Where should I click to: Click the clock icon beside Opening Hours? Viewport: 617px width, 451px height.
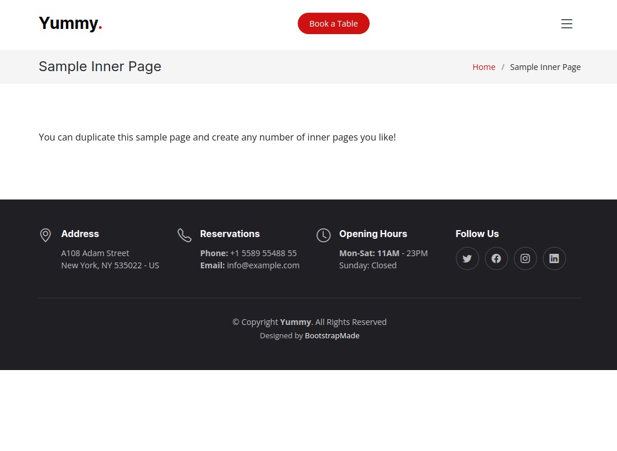[x=323, y=235]
